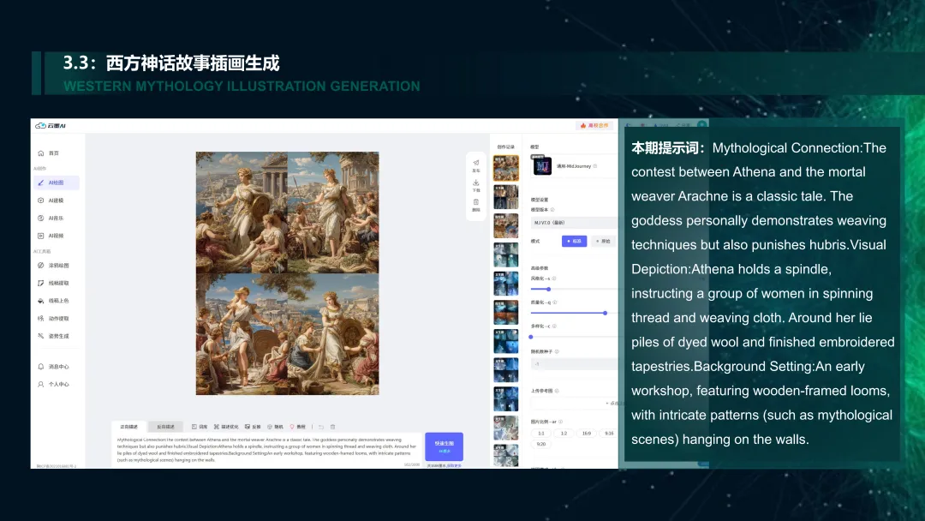925x521 pixels.
Task: Choose the 16:9 aspect ratio
Action: (587, 434)
